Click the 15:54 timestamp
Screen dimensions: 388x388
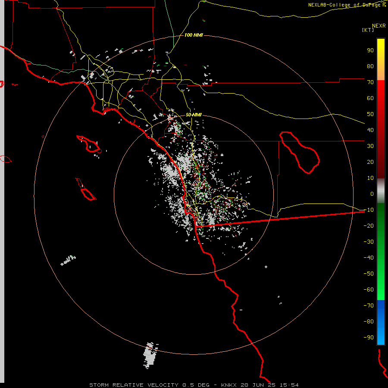pos(289,385)
